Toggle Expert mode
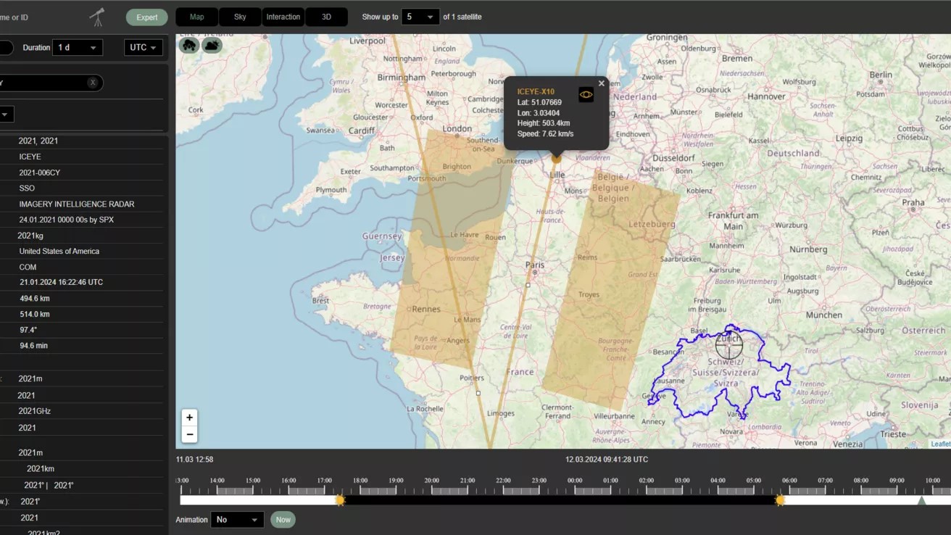 coord(146,17)
